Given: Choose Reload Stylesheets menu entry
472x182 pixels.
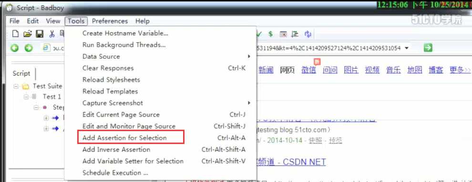Looking at the screenshot, I should pyautogui.click(x=161, y=80).
